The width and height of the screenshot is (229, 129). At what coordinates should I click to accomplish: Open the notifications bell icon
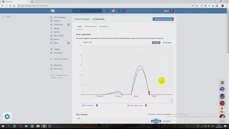(x=113, y=10)
